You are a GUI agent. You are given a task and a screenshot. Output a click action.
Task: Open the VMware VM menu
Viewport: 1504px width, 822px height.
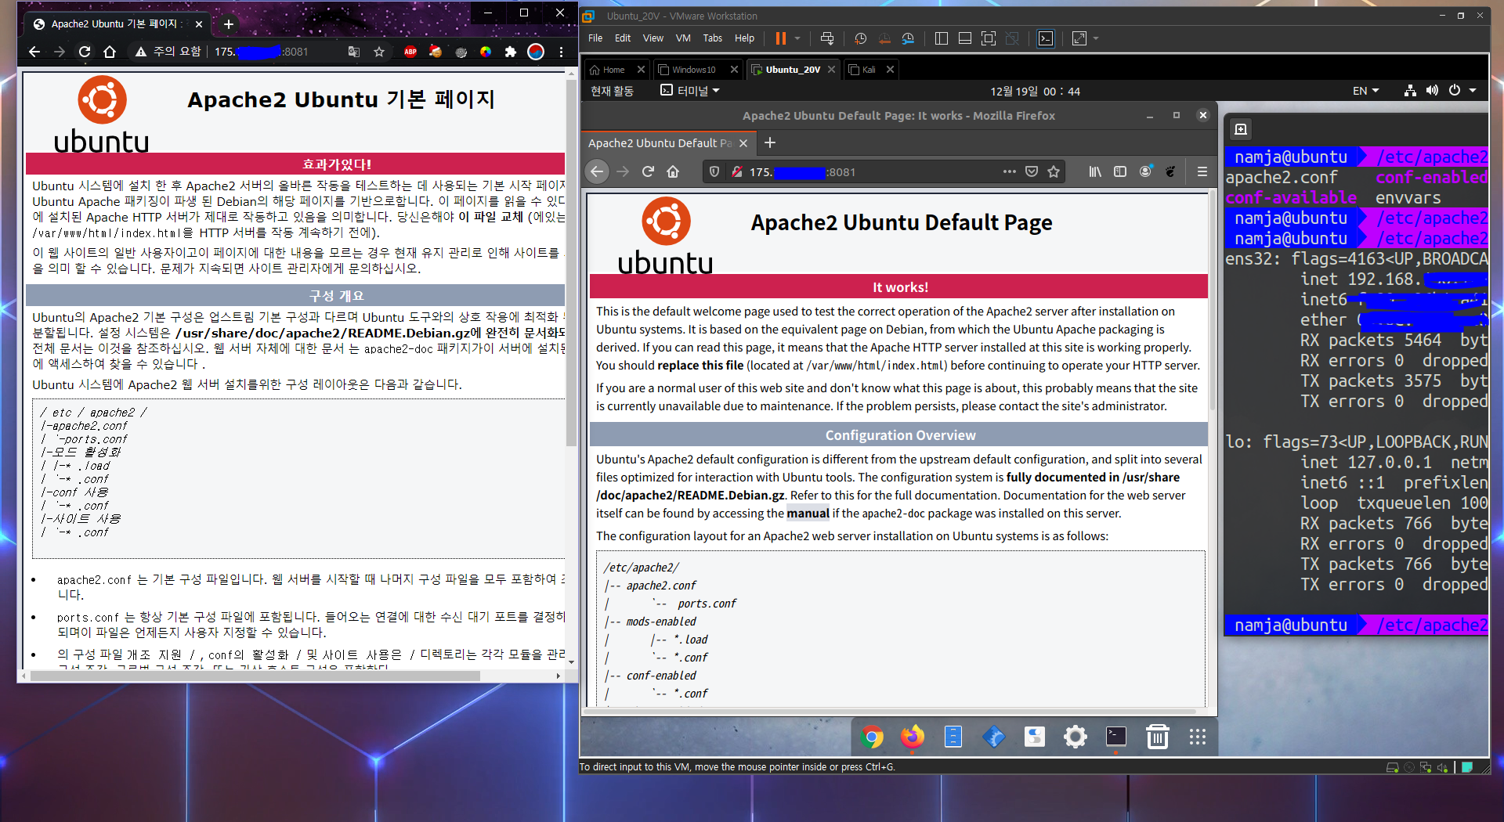point(683,38)
